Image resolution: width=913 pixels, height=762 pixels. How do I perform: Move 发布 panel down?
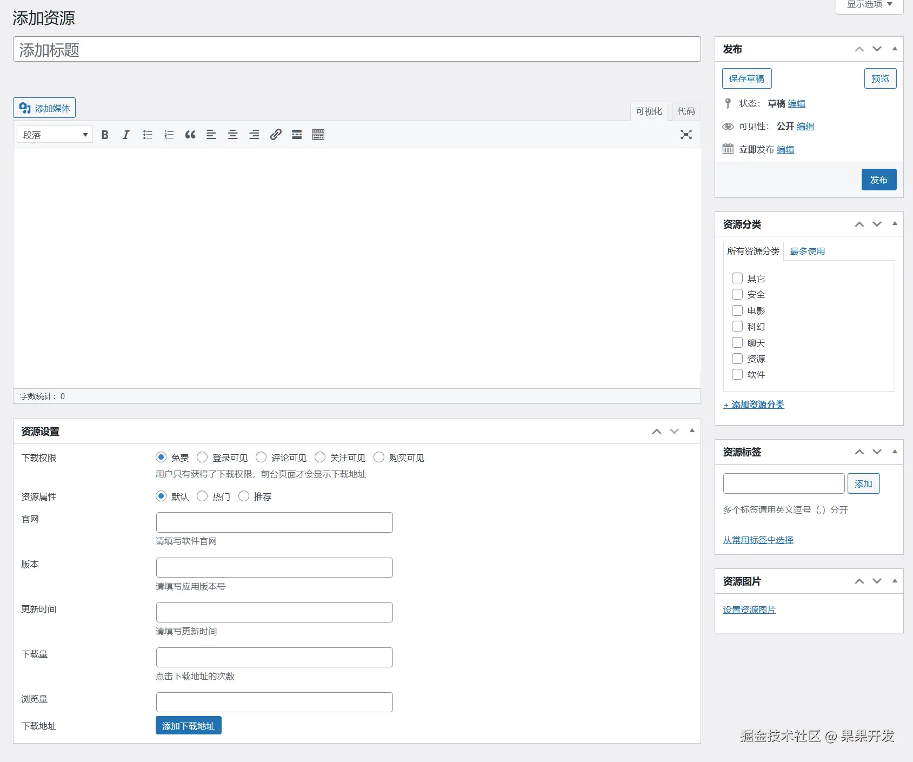pos(877,49)
